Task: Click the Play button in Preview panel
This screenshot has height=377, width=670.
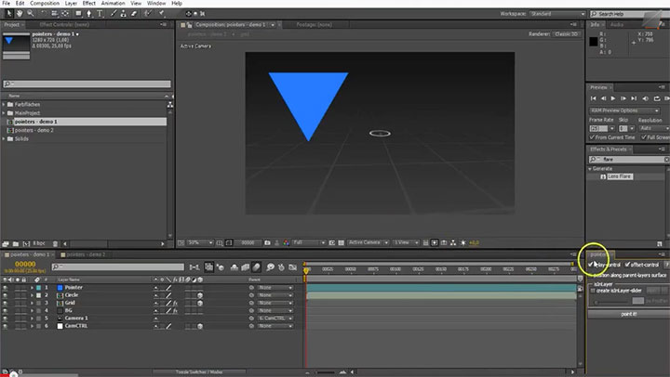Action: pyautogui.click(x=613, y=98)
